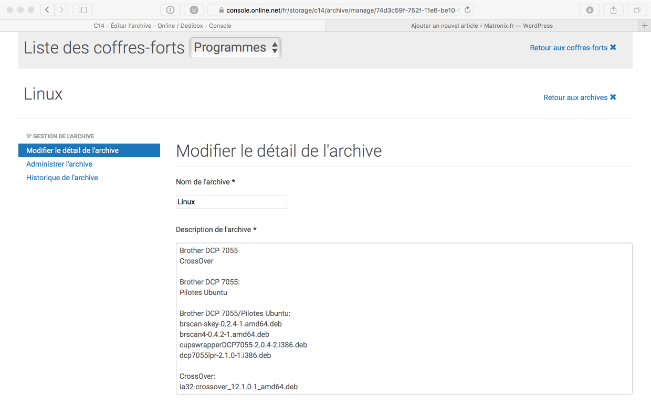Open Administrer l'archive in the sidebar

pos(59,164)
